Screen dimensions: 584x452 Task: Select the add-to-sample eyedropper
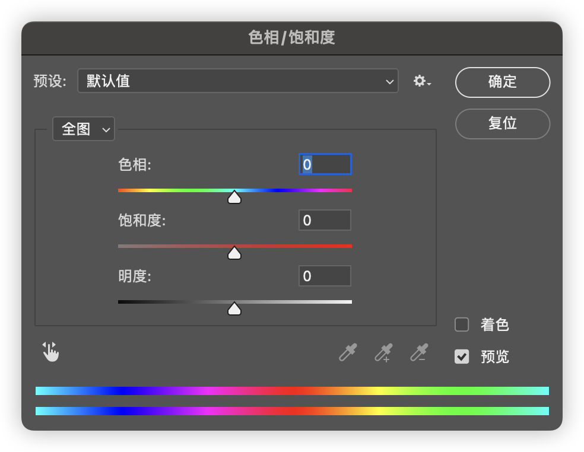coord(383,352)
